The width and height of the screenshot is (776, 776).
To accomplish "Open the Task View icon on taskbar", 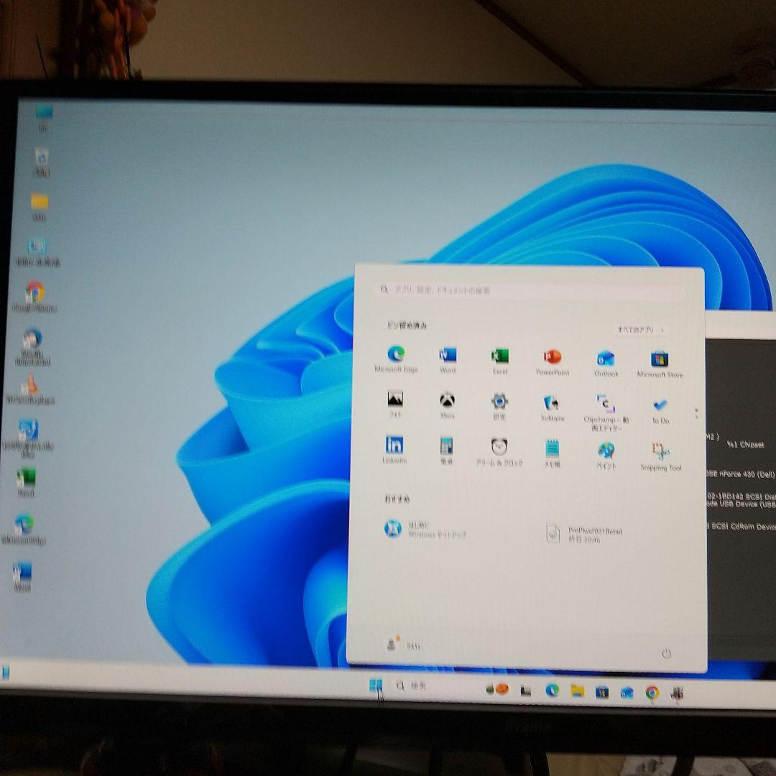I will click(525, 690).
